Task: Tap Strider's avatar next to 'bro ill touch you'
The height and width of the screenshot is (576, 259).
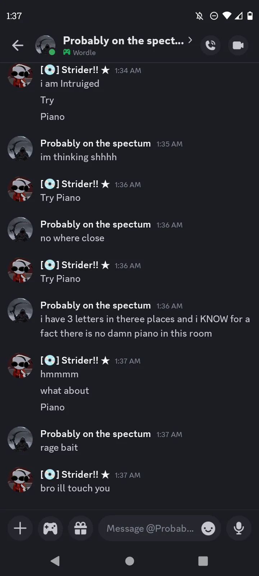Action: tap(20, 480)
